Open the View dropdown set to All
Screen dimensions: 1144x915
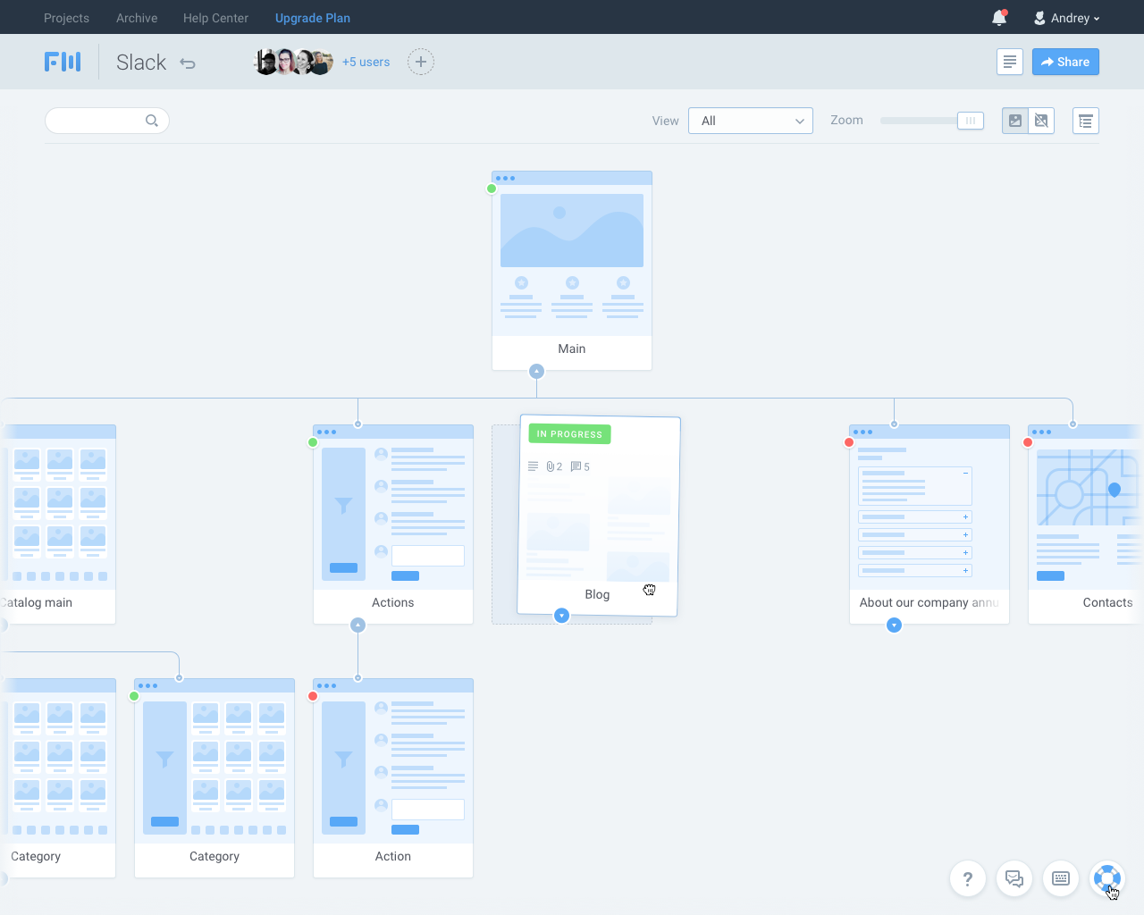[751, 121]
